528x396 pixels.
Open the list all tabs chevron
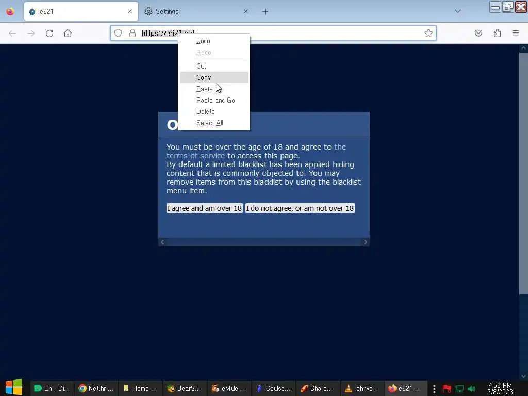[x=458, y=11]
